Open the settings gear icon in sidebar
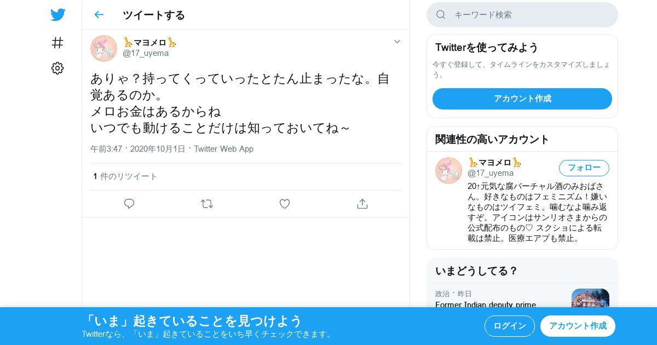This screenshot has height=345, width=657. click(57, 68)
